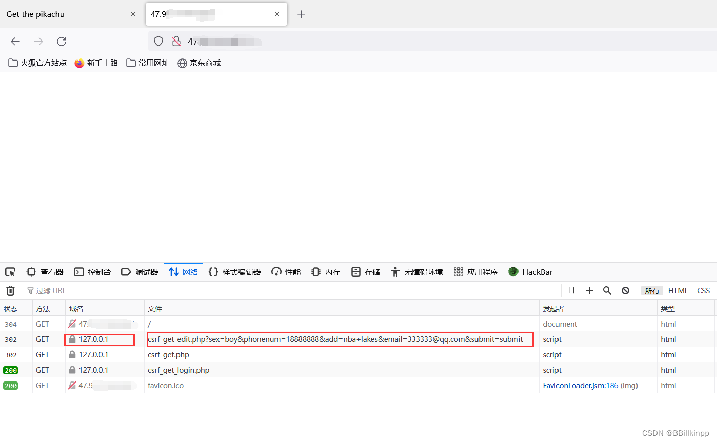Screen dimensions: 717x442
Task: Go back to previous page
Action: point(15,42)
